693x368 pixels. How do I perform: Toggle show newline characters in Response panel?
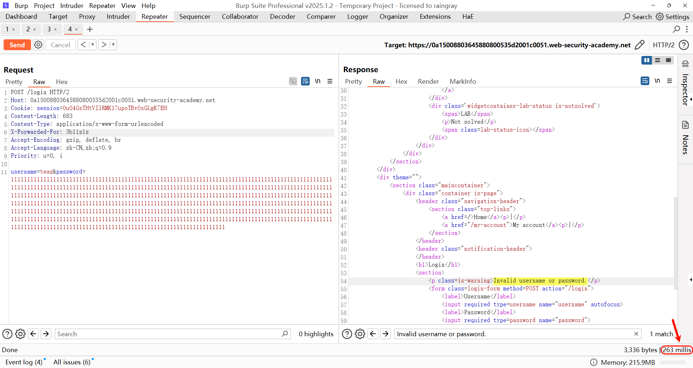[657, 81]
